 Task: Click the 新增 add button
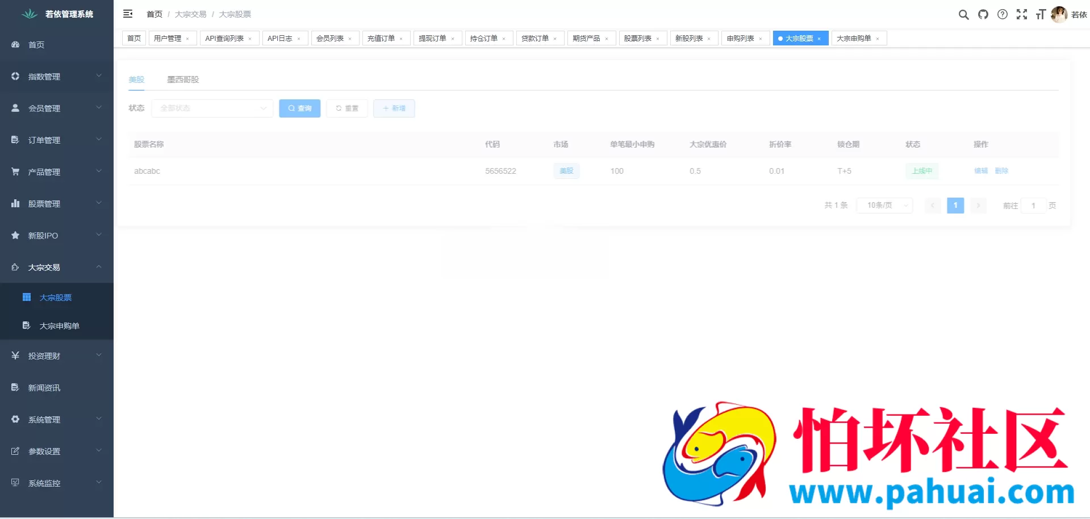[394, 108]
